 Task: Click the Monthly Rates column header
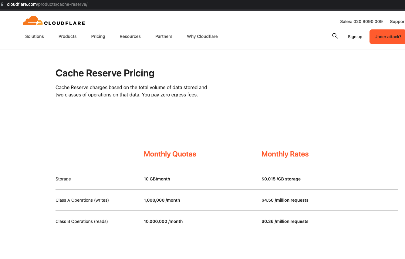(285, 154)
